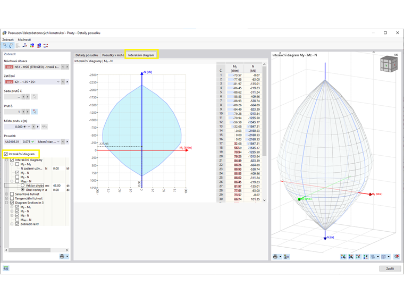Click the tree panel horizontal scrollbar thumb
404x303 pixels.
30,250
